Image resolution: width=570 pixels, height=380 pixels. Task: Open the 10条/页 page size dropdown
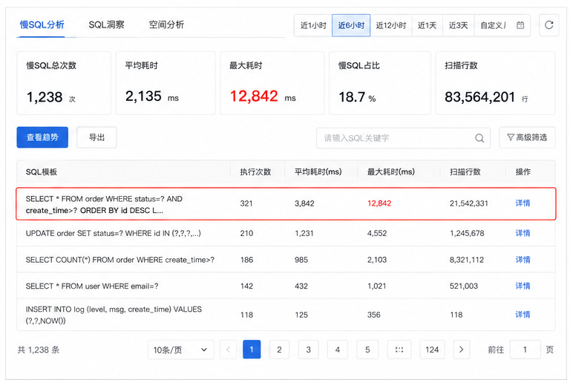[180, 350]
